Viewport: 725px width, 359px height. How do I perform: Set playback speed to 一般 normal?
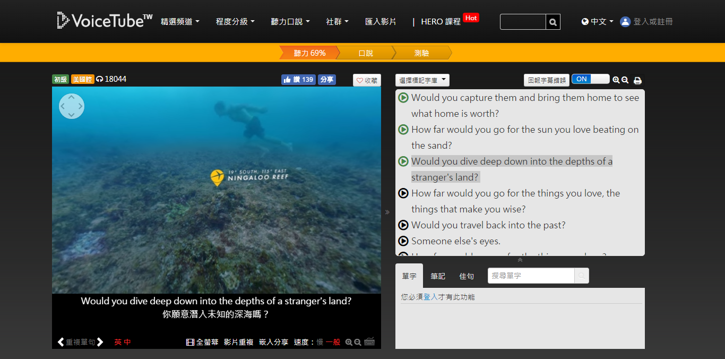[x=333, y=342]
